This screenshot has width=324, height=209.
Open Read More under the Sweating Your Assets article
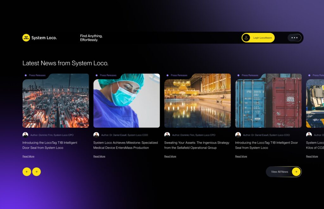coord(170,156)
